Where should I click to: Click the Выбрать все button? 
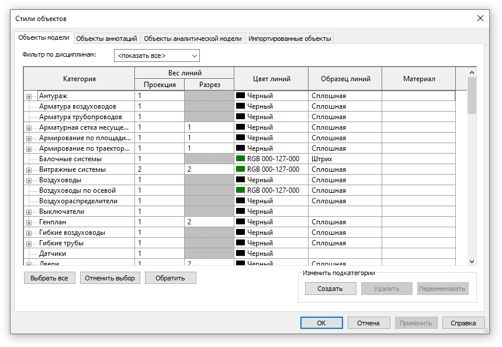[49, 278]
